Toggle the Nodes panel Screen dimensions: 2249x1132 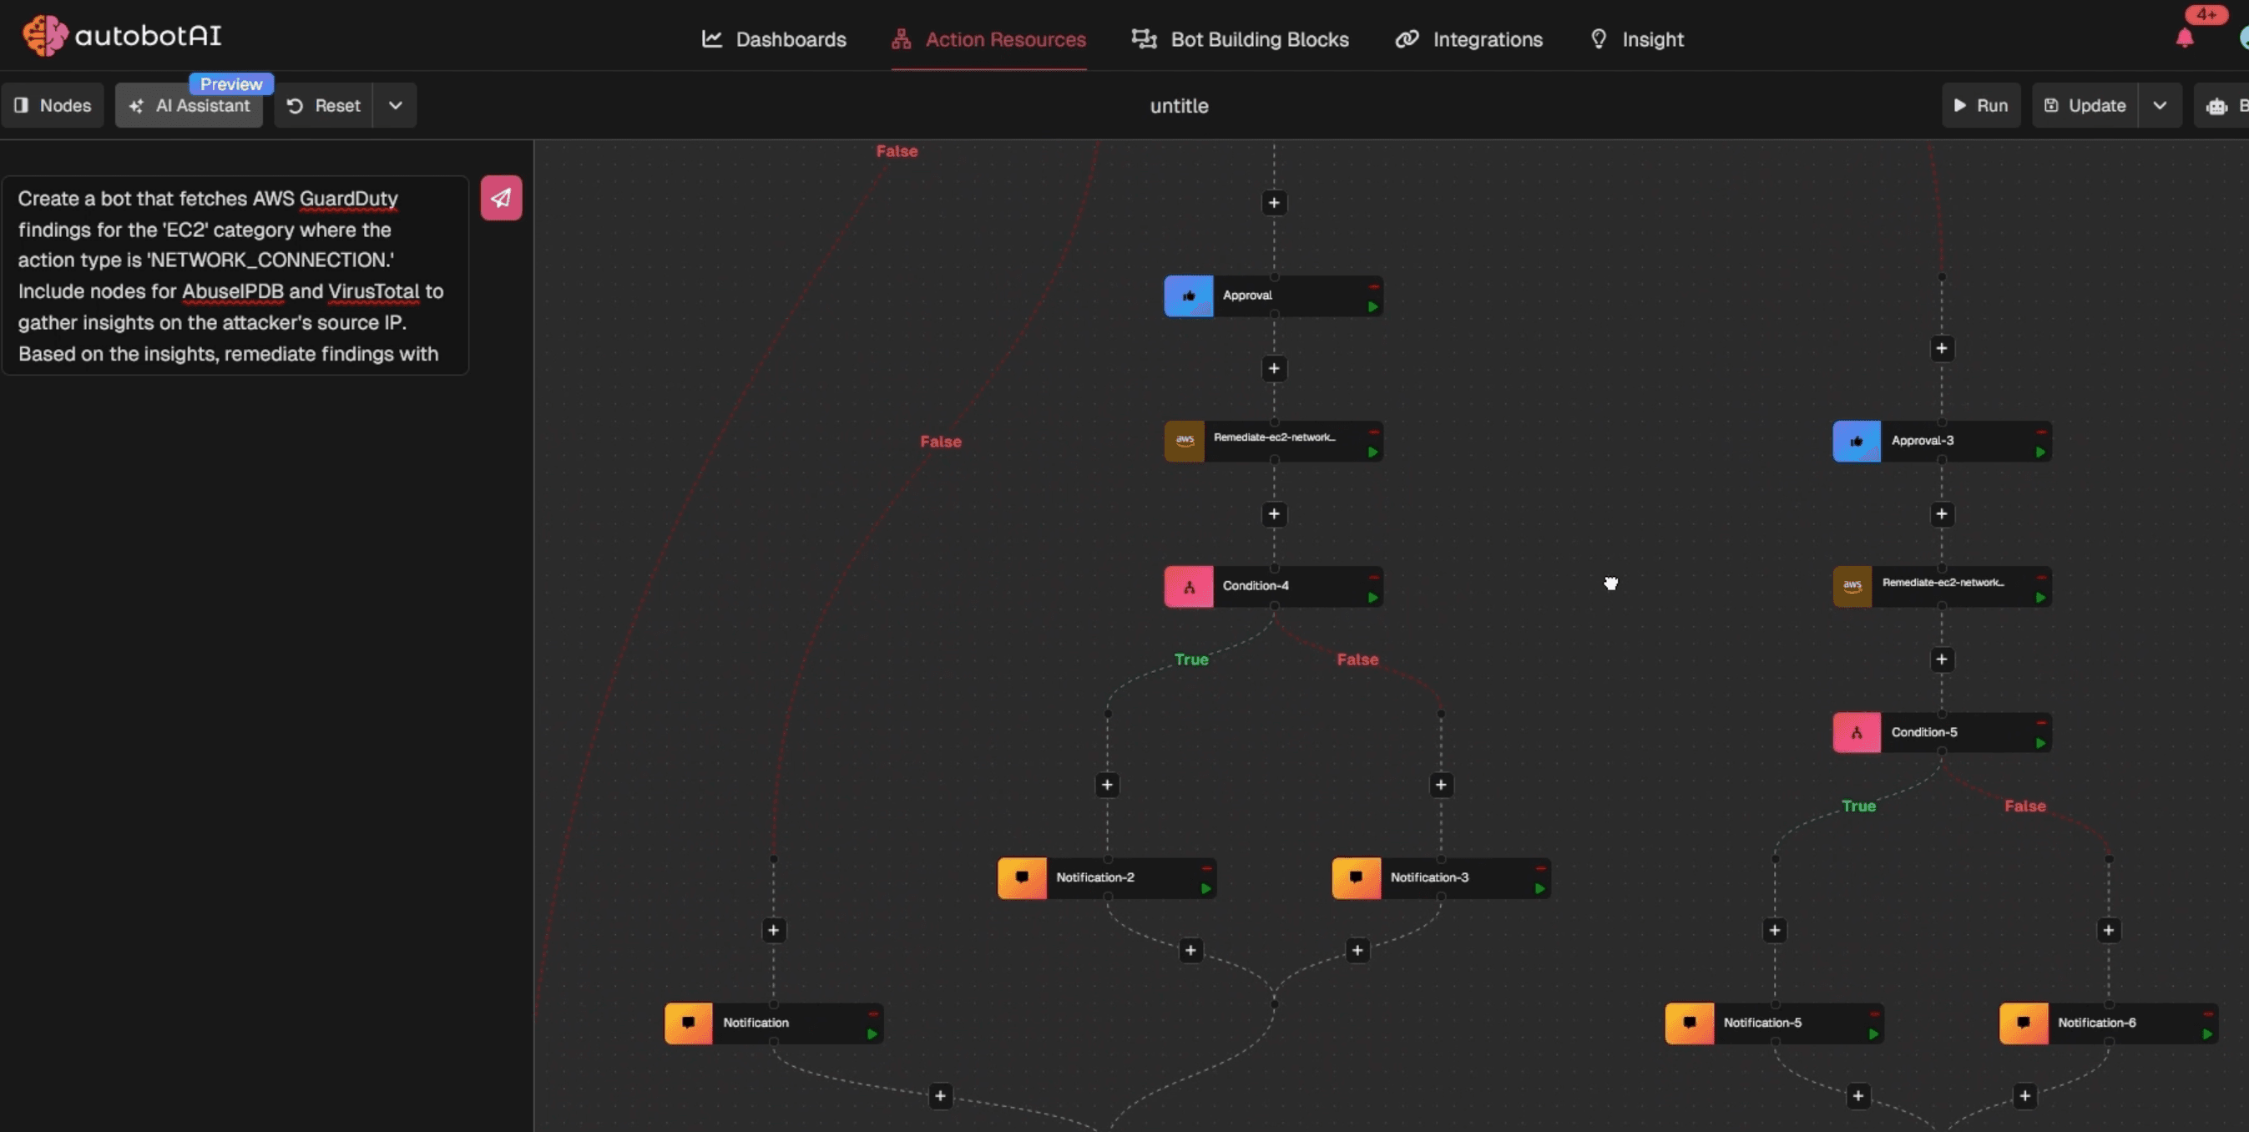click(x=53, y=106)
